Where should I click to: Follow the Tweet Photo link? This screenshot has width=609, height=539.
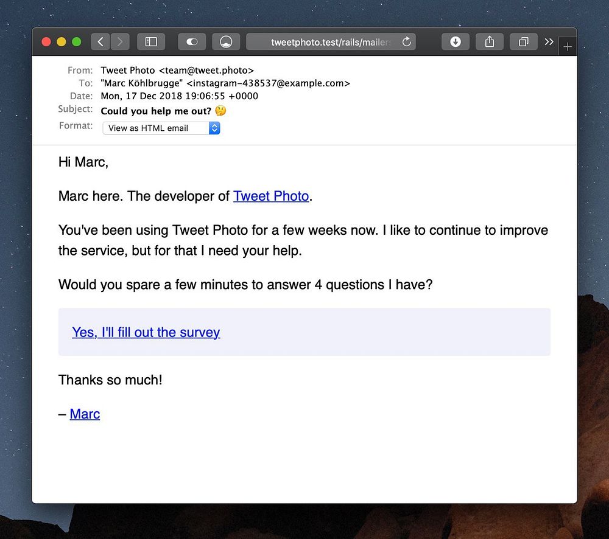point(271,196)
